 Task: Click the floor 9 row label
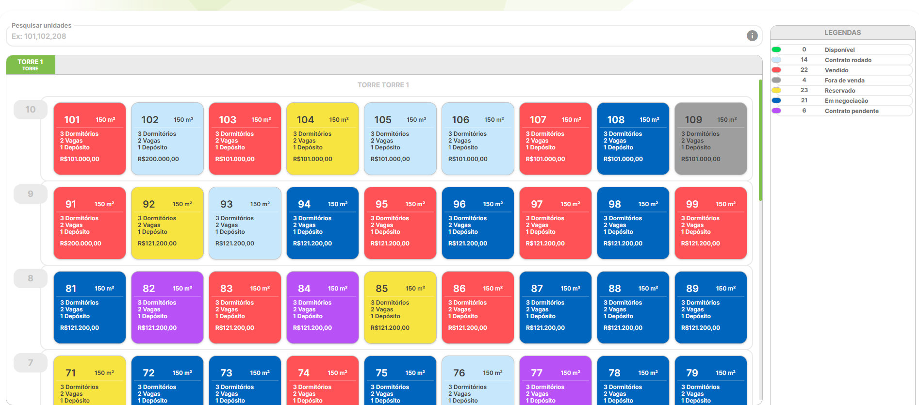point(31,194)
